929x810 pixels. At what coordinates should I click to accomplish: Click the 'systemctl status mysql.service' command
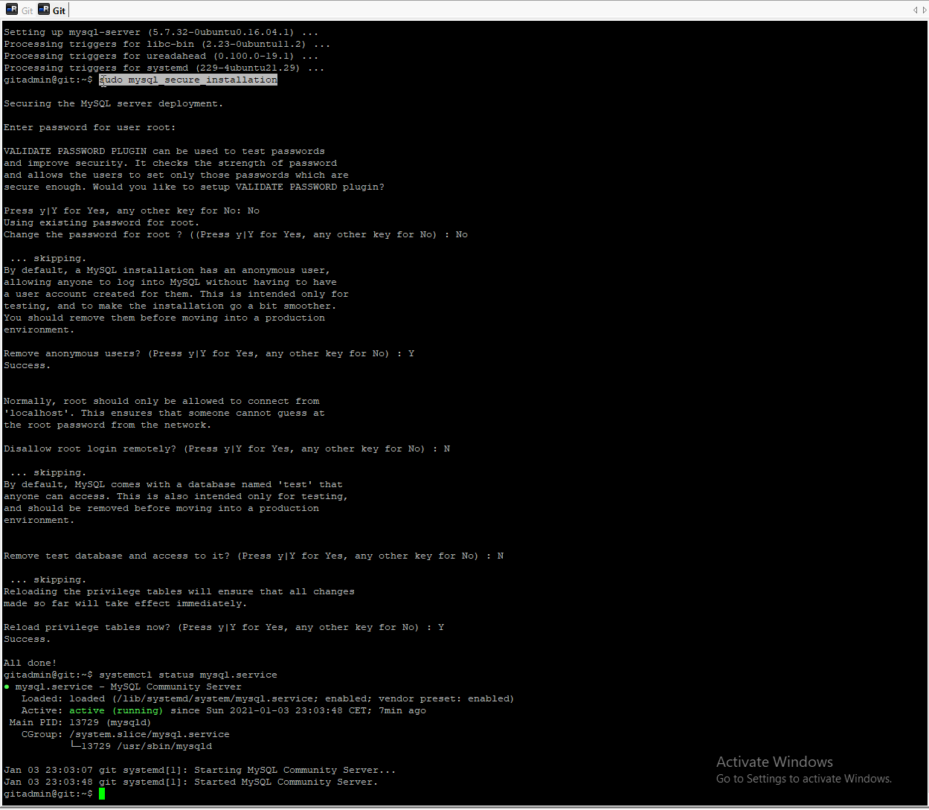click(x=188, y=675)
